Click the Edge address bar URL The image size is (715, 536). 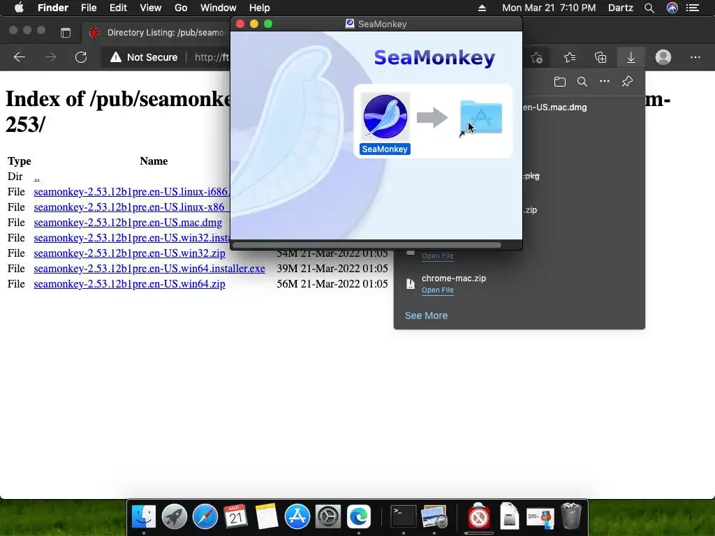click(212, 57)
